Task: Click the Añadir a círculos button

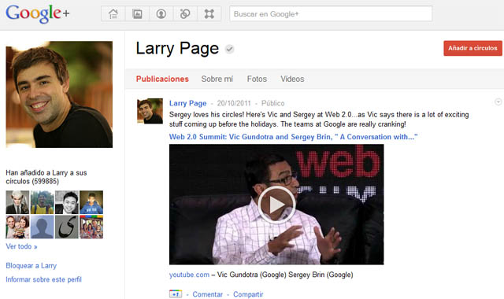Action: coord(472,48)
